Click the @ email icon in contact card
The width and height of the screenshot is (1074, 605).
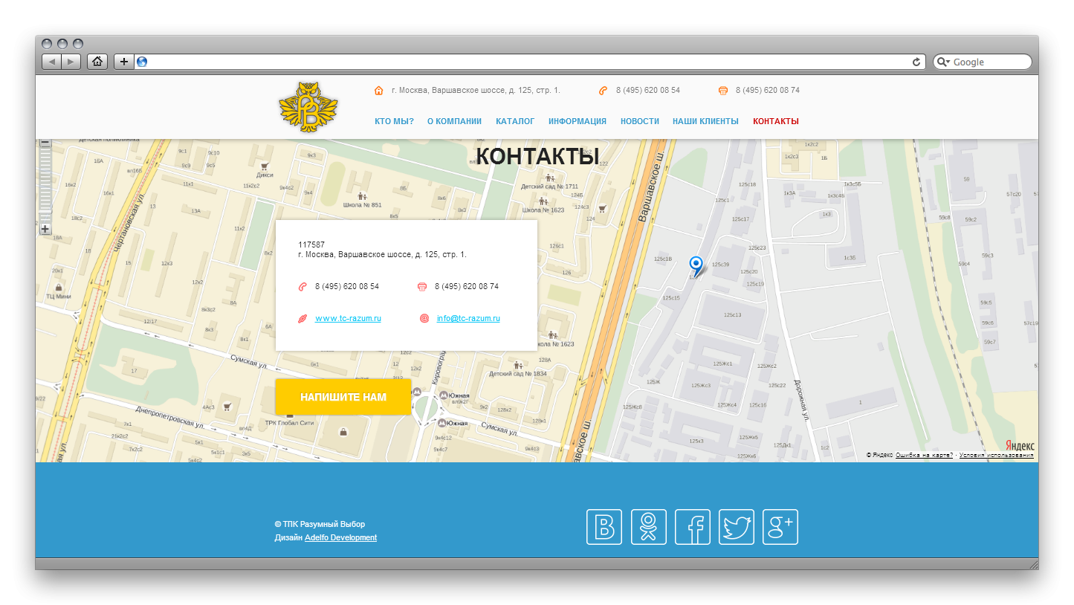(424, 318)
